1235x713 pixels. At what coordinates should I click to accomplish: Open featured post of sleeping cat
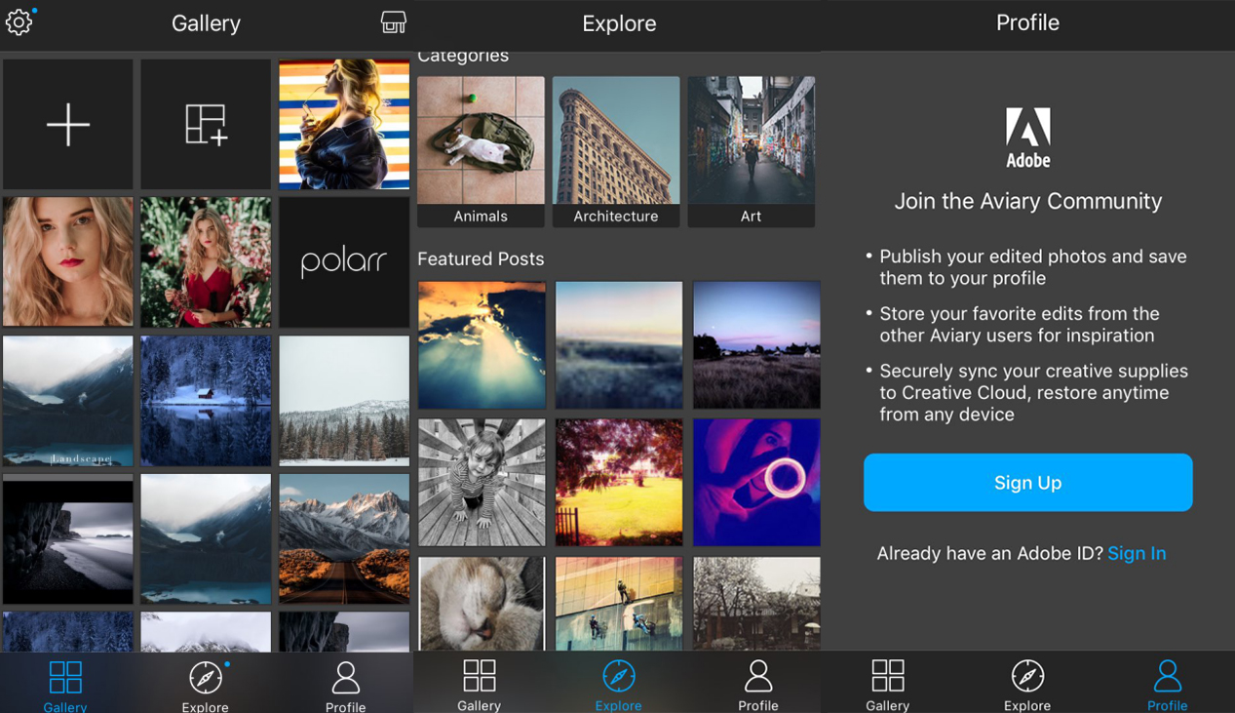click(482, 603)
